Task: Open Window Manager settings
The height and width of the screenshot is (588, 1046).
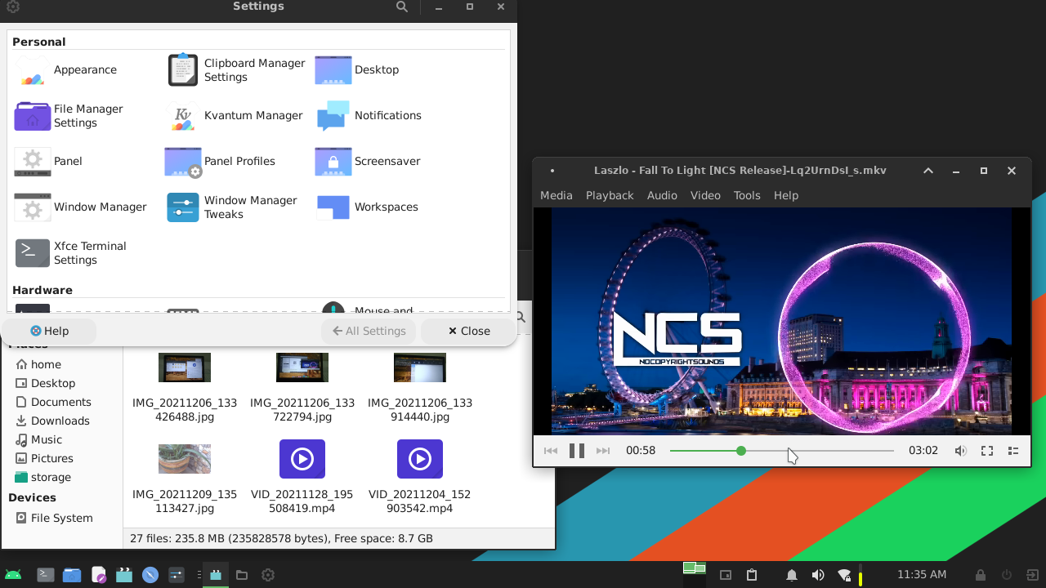Action: (x=81, y=207)
